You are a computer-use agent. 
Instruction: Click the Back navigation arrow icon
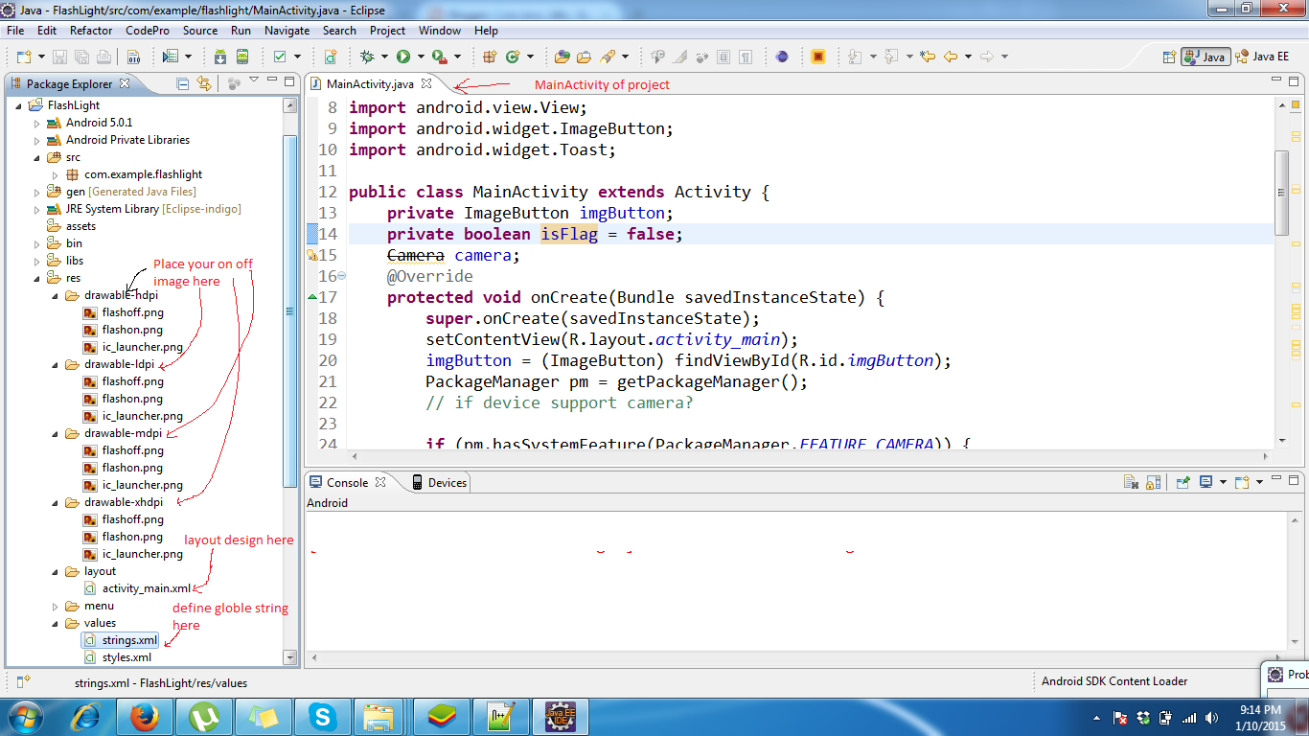pos(951,57)
